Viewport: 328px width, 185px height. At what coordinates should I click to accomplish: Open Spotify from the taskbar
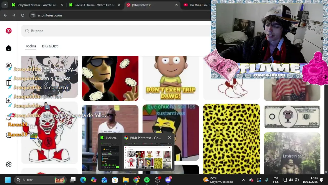click(x=147, y=180)
